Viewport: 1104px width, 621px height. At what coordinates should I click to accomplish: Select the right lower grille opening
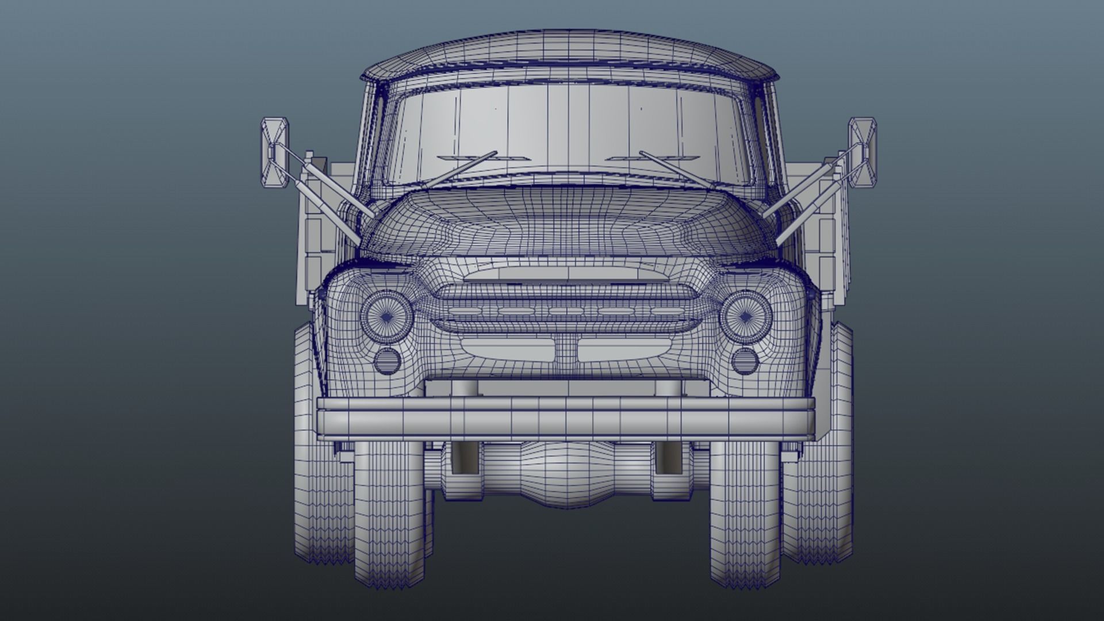tap(624, 349)
